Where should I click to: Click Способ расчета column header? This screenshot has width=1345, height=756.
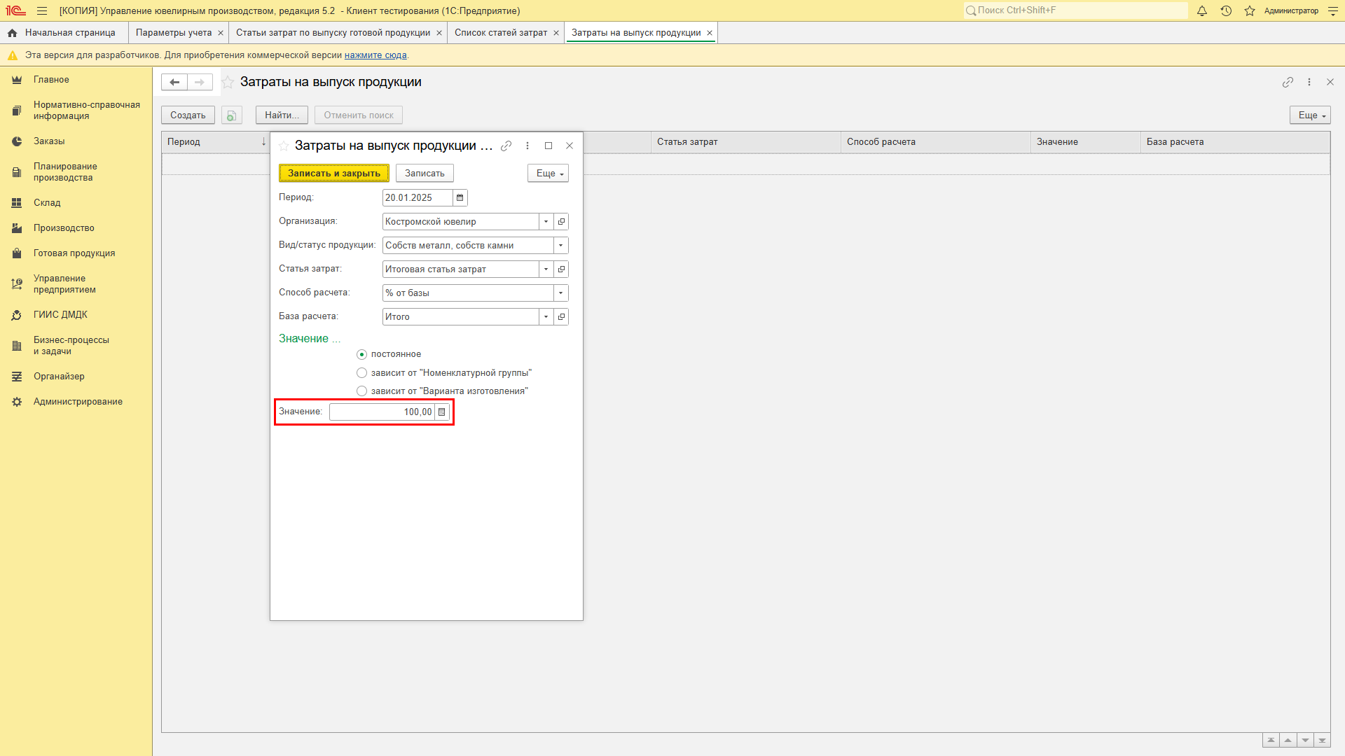point(935,142)
